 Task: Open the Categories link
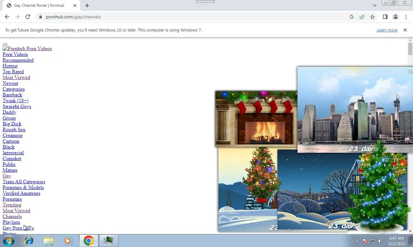pos(14,89)
